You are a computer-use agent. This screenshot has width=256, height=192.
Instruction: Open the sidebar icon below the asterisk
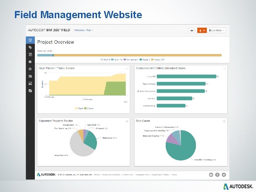tap(30, 76)
